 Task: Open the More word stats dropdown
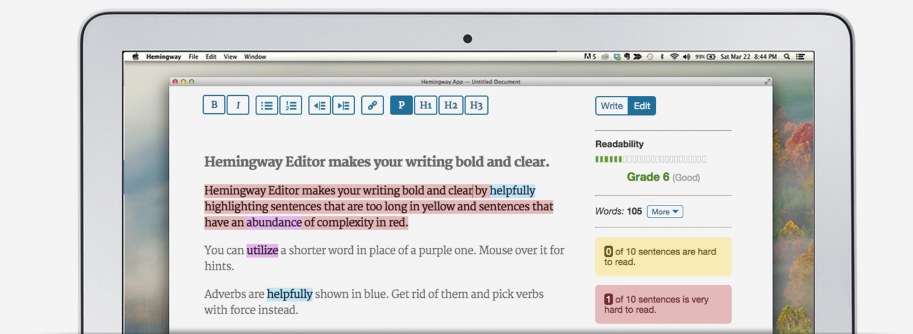point(665,212)
